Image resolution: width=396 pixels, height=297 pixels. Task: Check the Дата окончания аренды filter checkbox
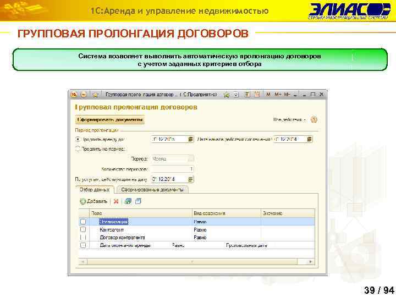coord(83,245)
